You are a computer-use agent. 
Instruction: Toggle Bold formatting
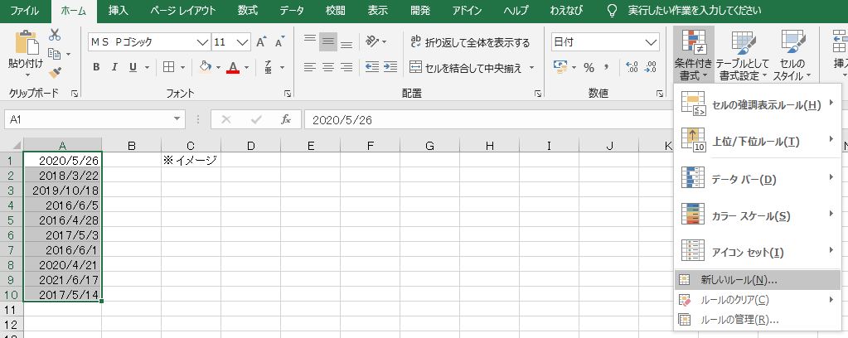[x=96, y=68]
